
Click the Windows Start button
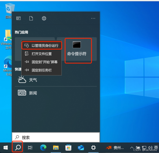[x=6, y=148]
